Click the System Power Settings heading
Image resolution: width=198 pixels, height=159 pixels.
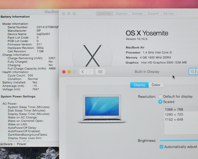point(18,96)
